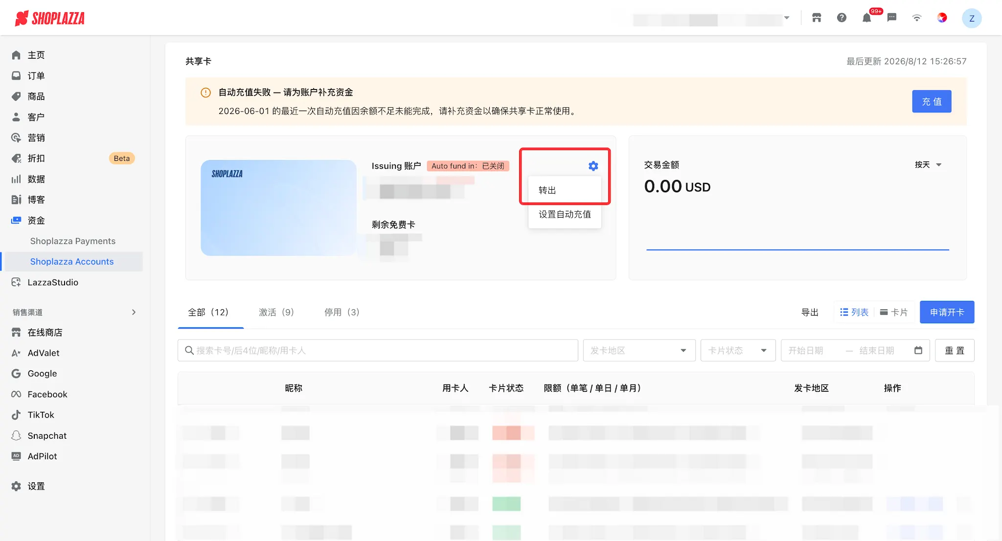Open the Z user avatar menu
This screenshot has height=541, width=1002.
(x=972, y=19)
